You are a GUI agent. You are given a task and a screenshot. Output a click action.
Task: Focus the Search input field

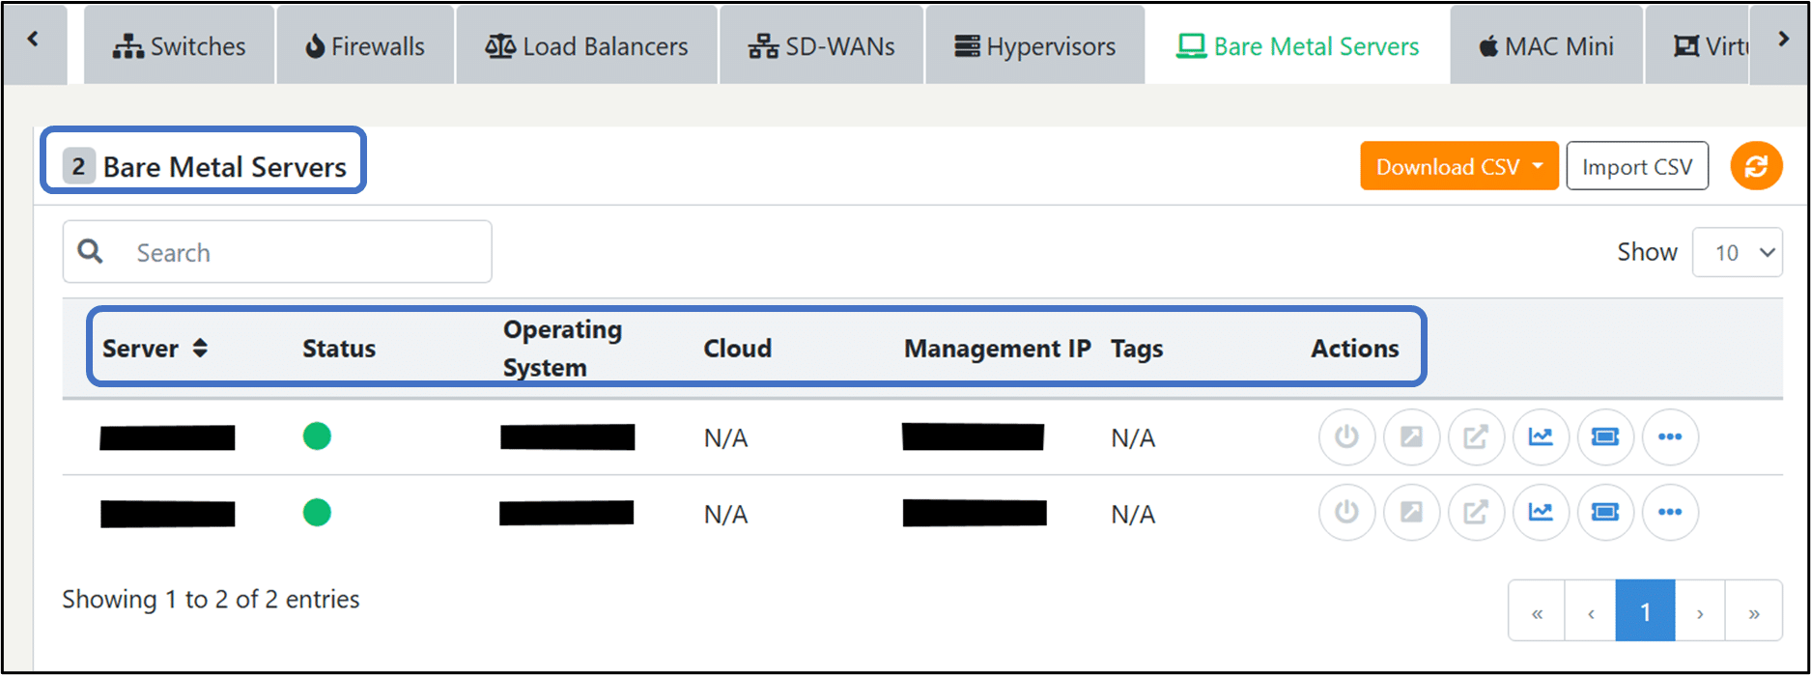pyautogui.click(x=277, y=252)
